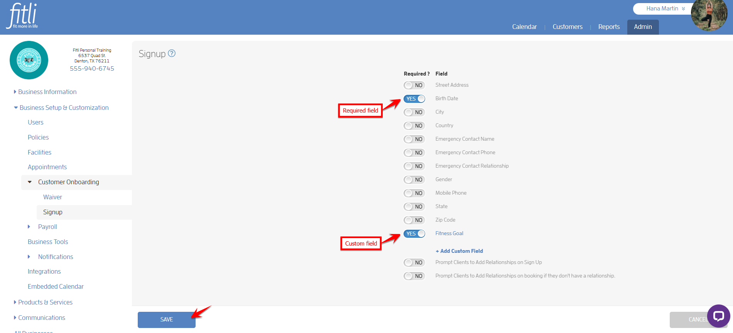Select Signup in the sidebar
This screenshot has height=333, width=733.
point(53,212)
